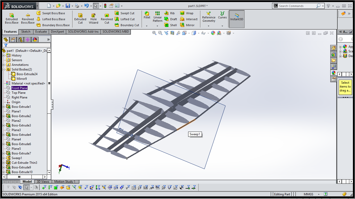
Task: Expand the History folder in feature tree
Action: pos(4,55)
